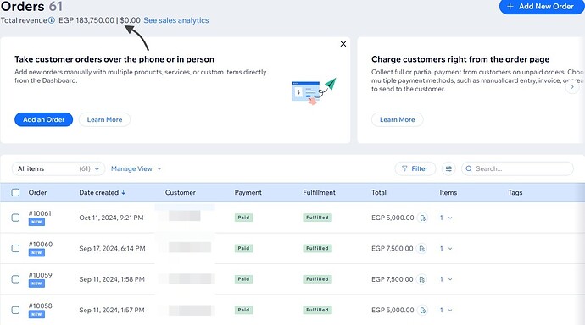Click date Sep 11, 2024, 1:57 PM
Screen dimensions: 585x325
[x=112, y=310]
